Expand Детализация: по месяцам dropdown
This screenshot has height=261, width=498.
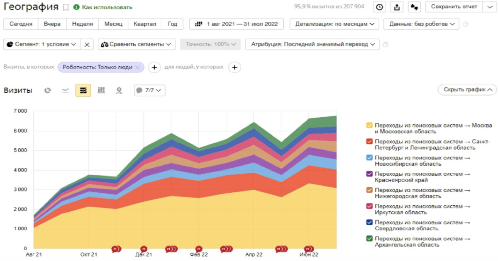point(334,24)
